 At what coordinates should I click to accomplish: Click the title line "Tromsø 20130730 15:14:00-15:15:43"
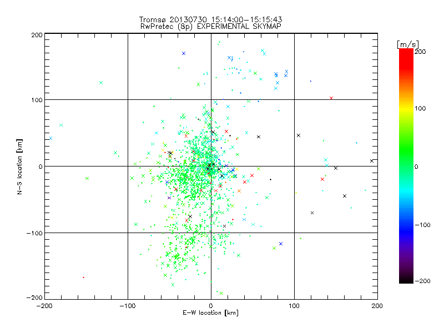coord(210,19)
